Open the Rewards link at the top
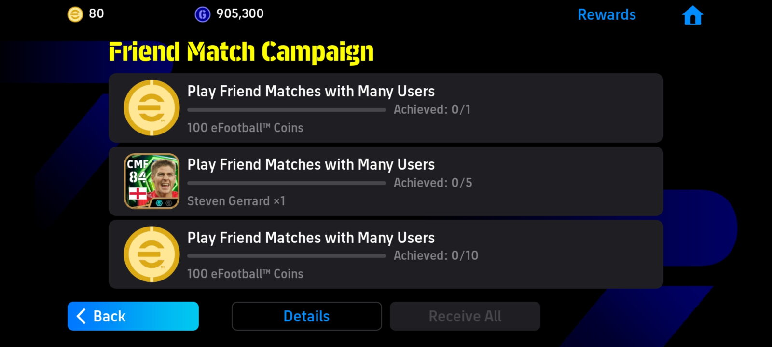This screenshot has height=347, width=772. click(x=607, y=14)
